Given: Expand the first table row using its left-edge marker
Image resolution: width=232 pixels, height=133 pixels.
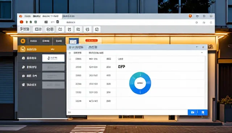Looking at the screenshot, I should click(x=70, y=59).
